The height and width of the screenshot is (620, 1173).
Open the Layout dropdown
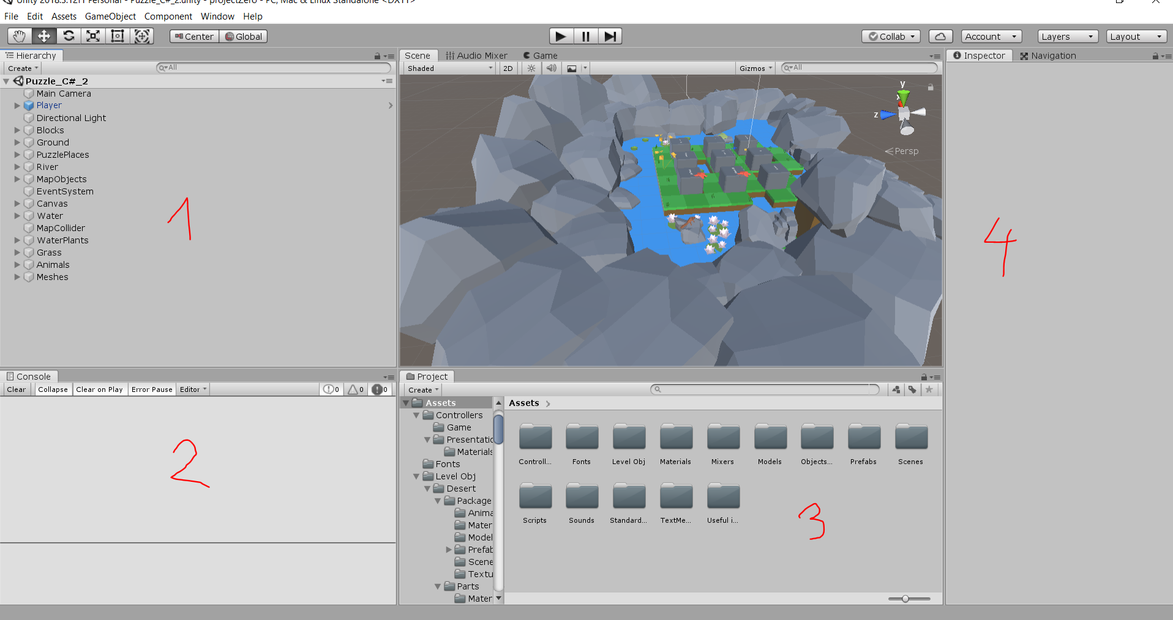(x=1137, y=36)
